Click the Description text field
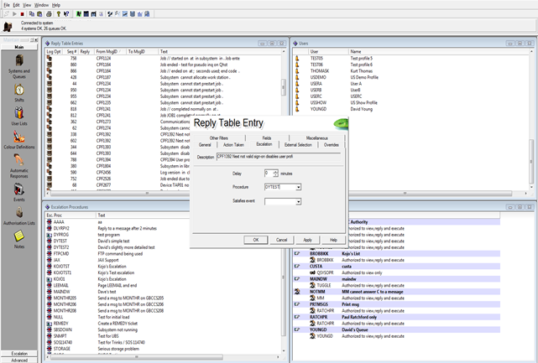 (279, 157)
